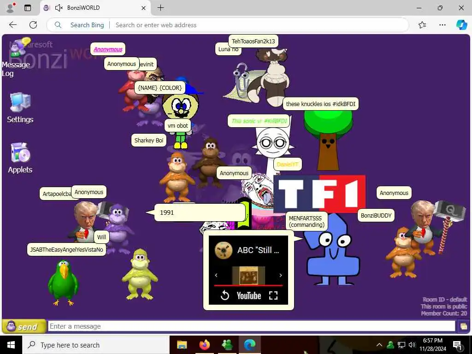Open the Settings desktop icon
472x354 pixels.
pos(20,108)
